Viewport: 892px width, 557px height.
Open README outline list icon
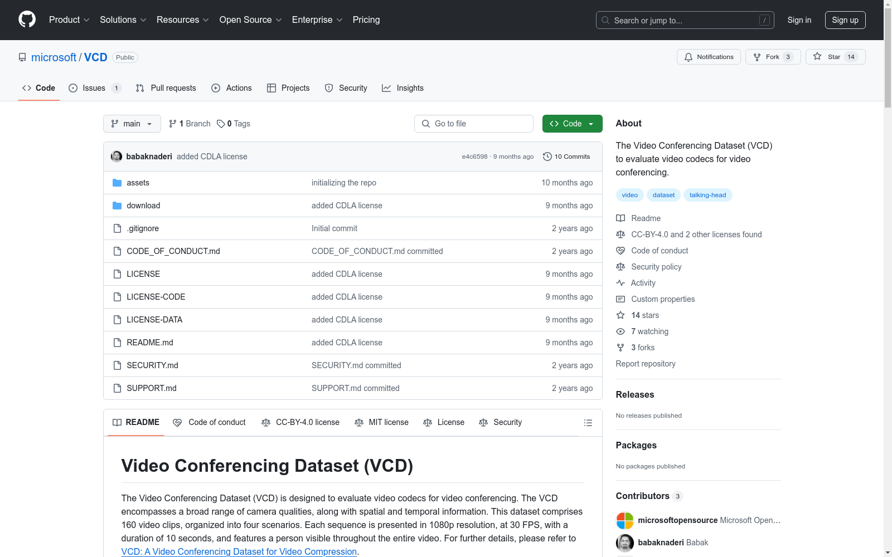[588, 423]
